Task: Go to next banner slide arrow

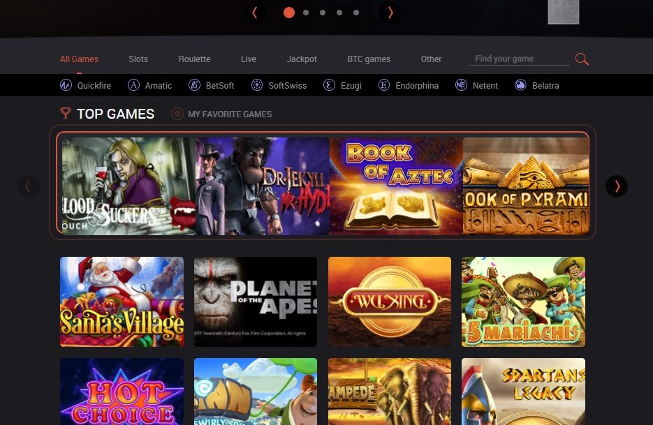Action: 390,13
